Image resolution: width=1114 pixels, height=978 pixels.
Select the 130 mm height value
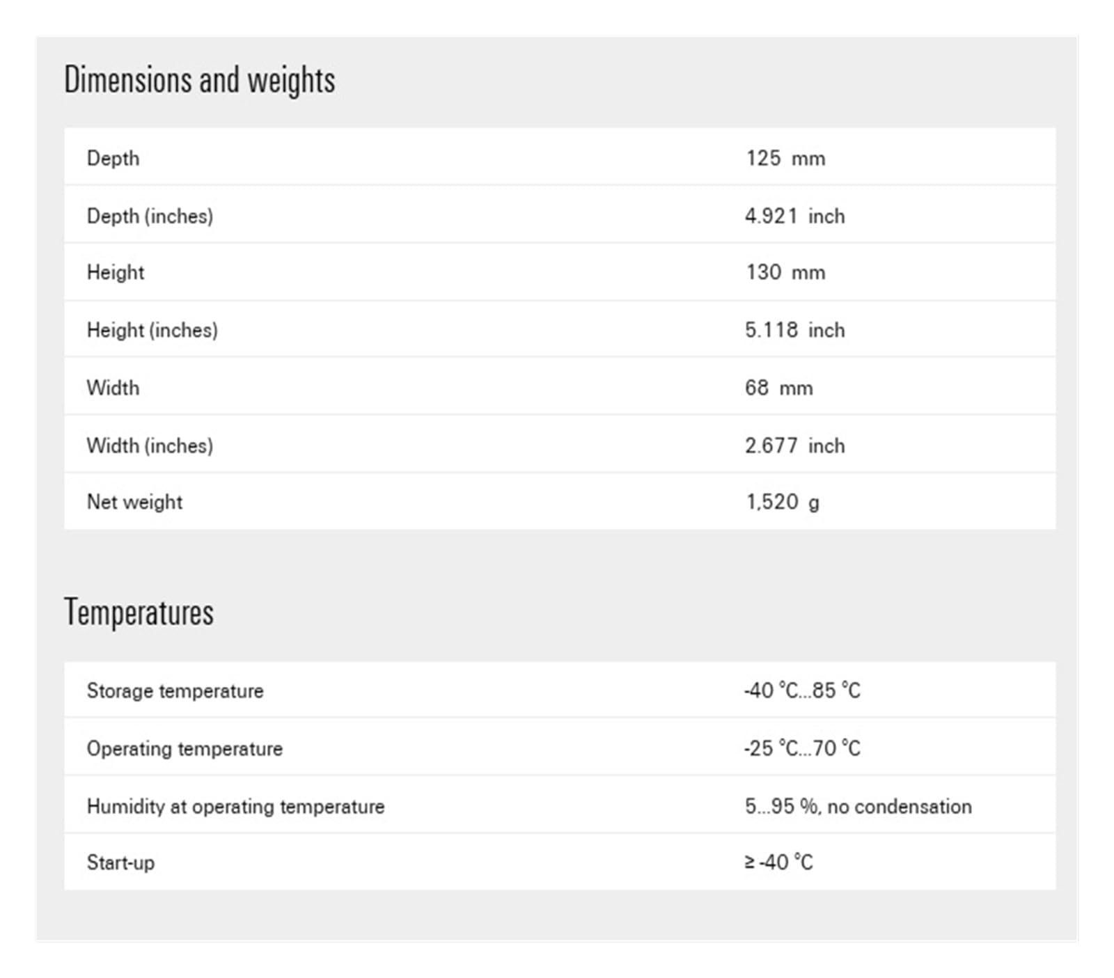pyautogui.click(x=785, y=272)
